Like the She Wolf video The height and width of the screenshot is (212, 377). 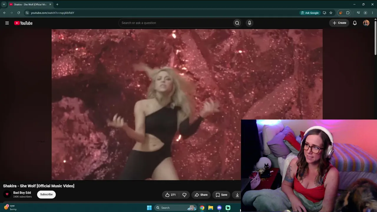(170, 195)
